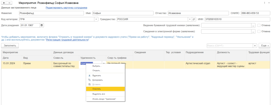The width and height of the screenshot is (271, 105).
Task: Choose Выбрать... in the context menu
Action: (105, 66)
